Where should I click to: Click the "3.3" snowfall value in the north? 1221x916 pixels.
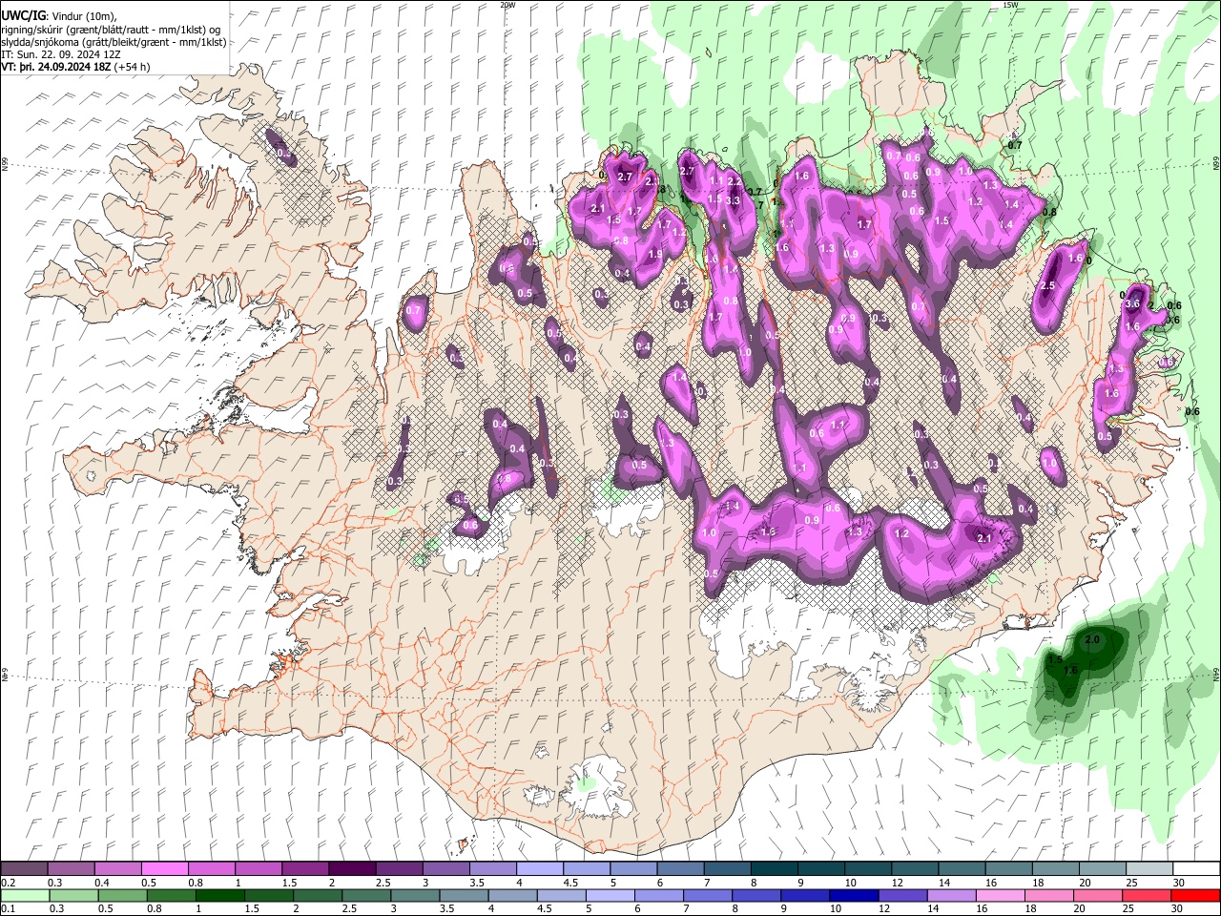pos(733,200)
